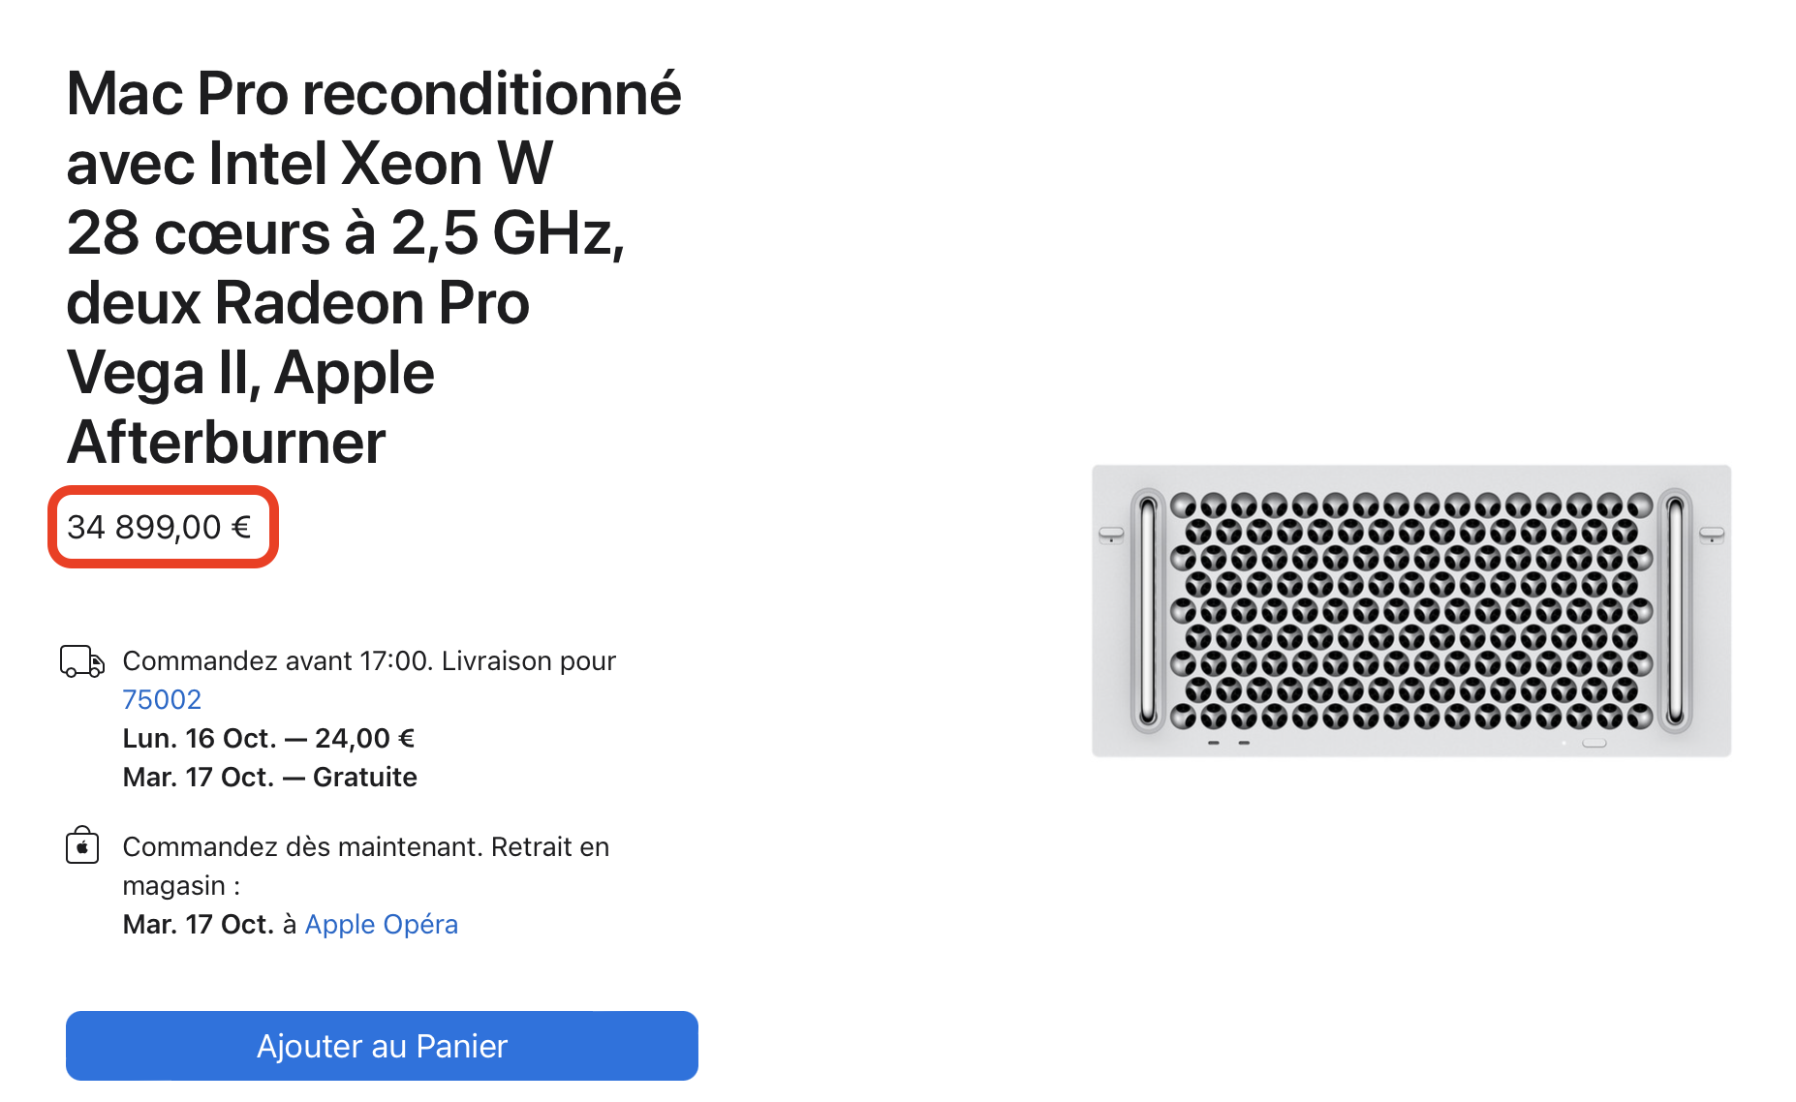Click the Mac Pro lattice grille image
1796x1102 pixels.
(x=1410, y=610)
